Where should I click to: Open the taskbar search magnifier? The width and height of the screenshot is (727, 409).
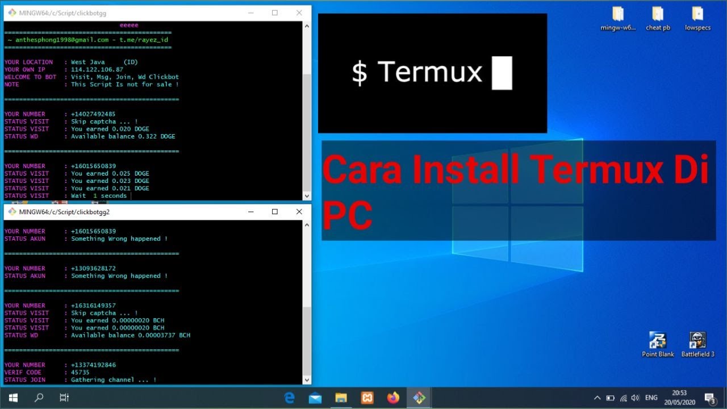[x=39, y=398]
